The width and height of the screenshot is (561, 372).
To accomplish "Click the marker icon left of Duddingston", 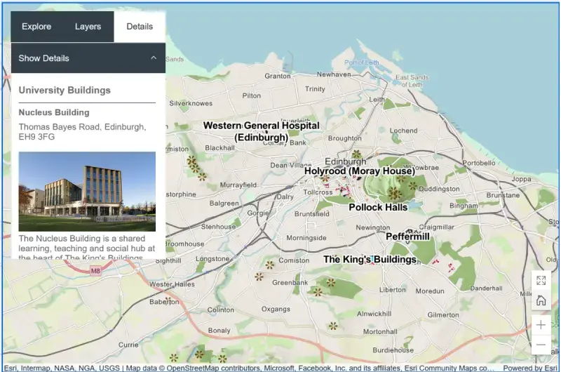I will (412, 187).
